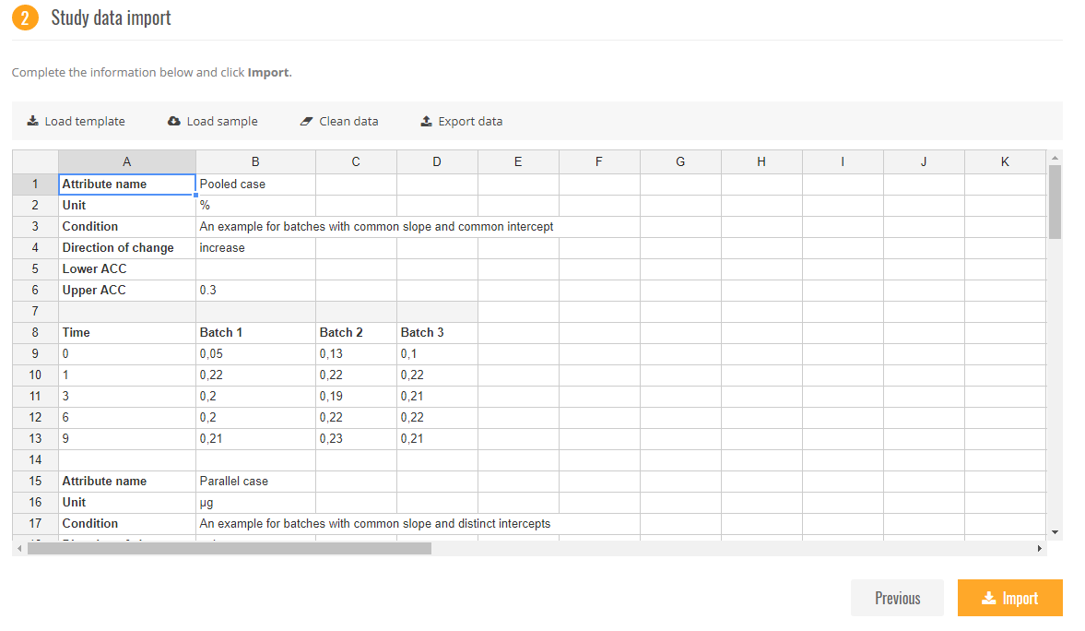The image size is (1085, 631).
Task: Select row 7 header
Action: (35, 312)
